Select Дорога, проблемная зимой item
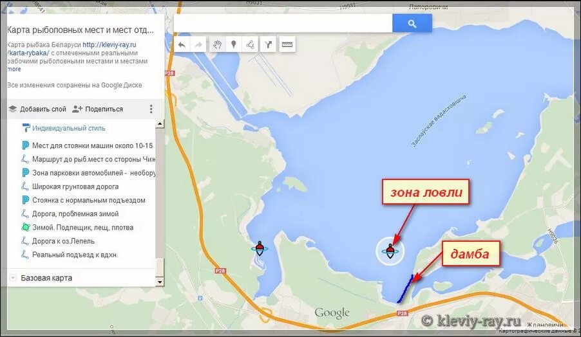The image size is (581, 337). coord(75,214)
